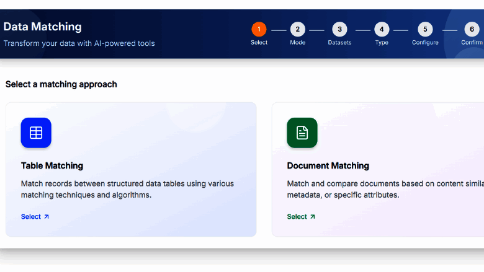Click the Datasets step label
Viewport: 484px width, 272px height.
coord(339,43)
